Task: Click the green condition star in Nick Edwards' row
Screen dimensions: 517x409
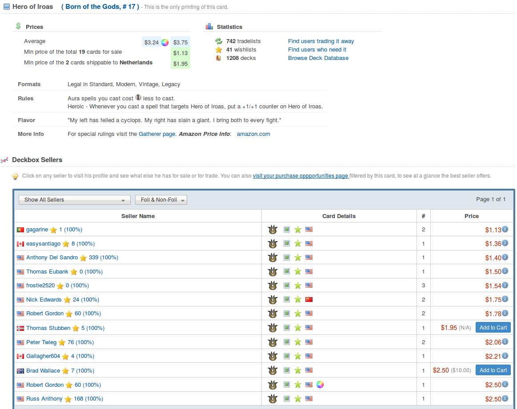Action: [298, 300]
